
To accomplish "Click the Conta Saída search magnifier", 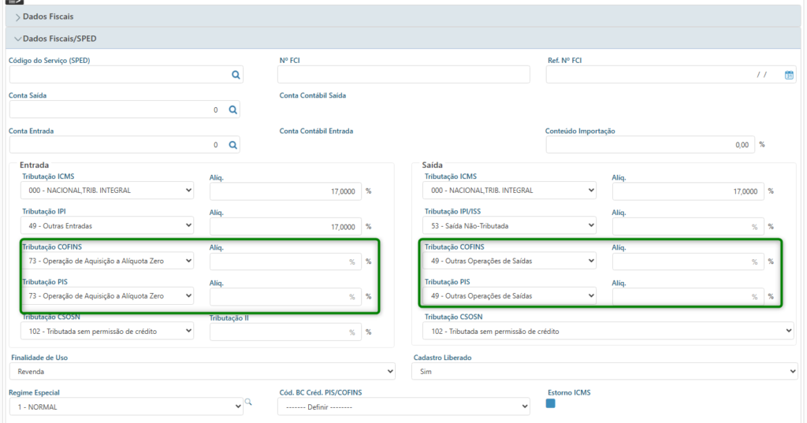I will coord(232,110).
